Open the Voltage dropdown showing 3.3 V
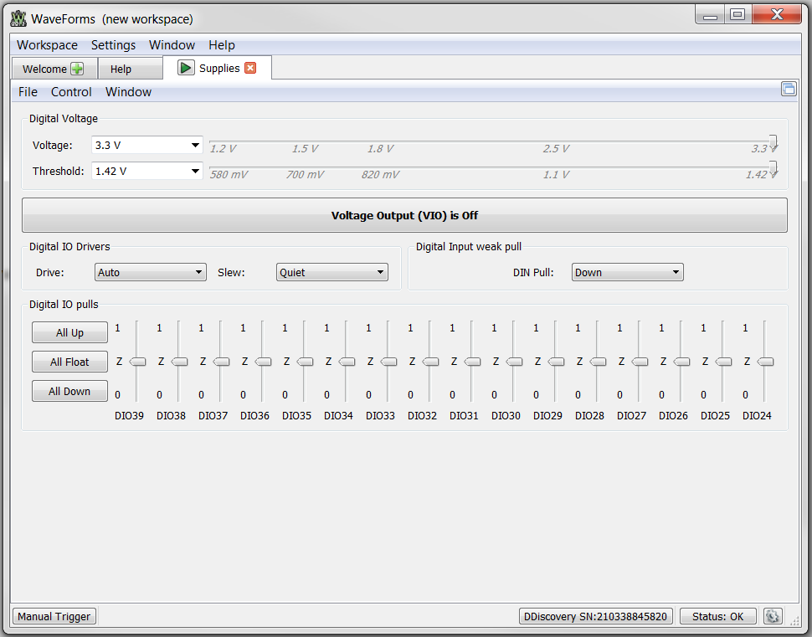Screen dimensions: 812x637 pyautogui.click(x=147, y=145)
